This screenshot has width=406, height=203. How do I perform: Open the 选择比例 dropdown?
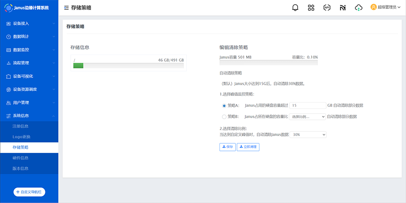click(x=308, y=117)
